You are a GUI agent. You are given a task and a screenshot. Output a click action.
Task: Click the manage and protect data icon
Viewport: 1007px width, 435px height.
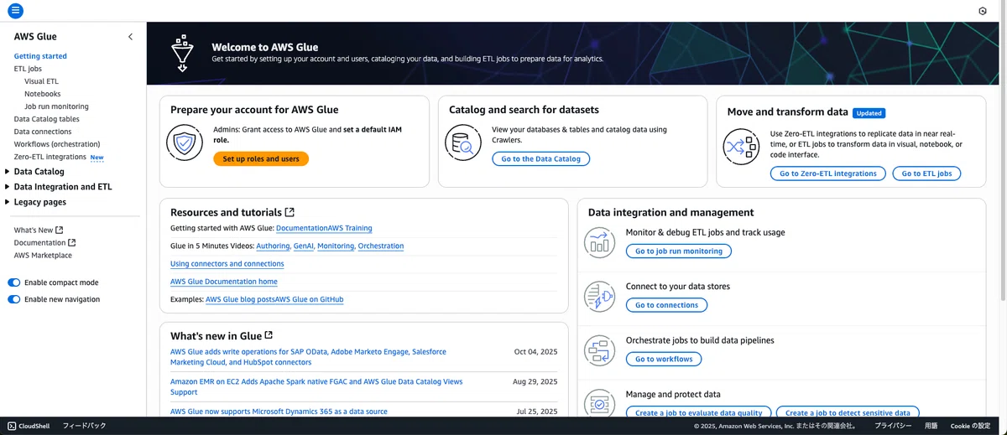click(x=600, y=404)
